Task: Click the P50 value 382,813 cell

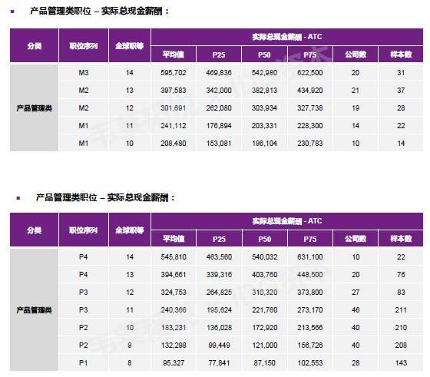Action: [264, 90]
